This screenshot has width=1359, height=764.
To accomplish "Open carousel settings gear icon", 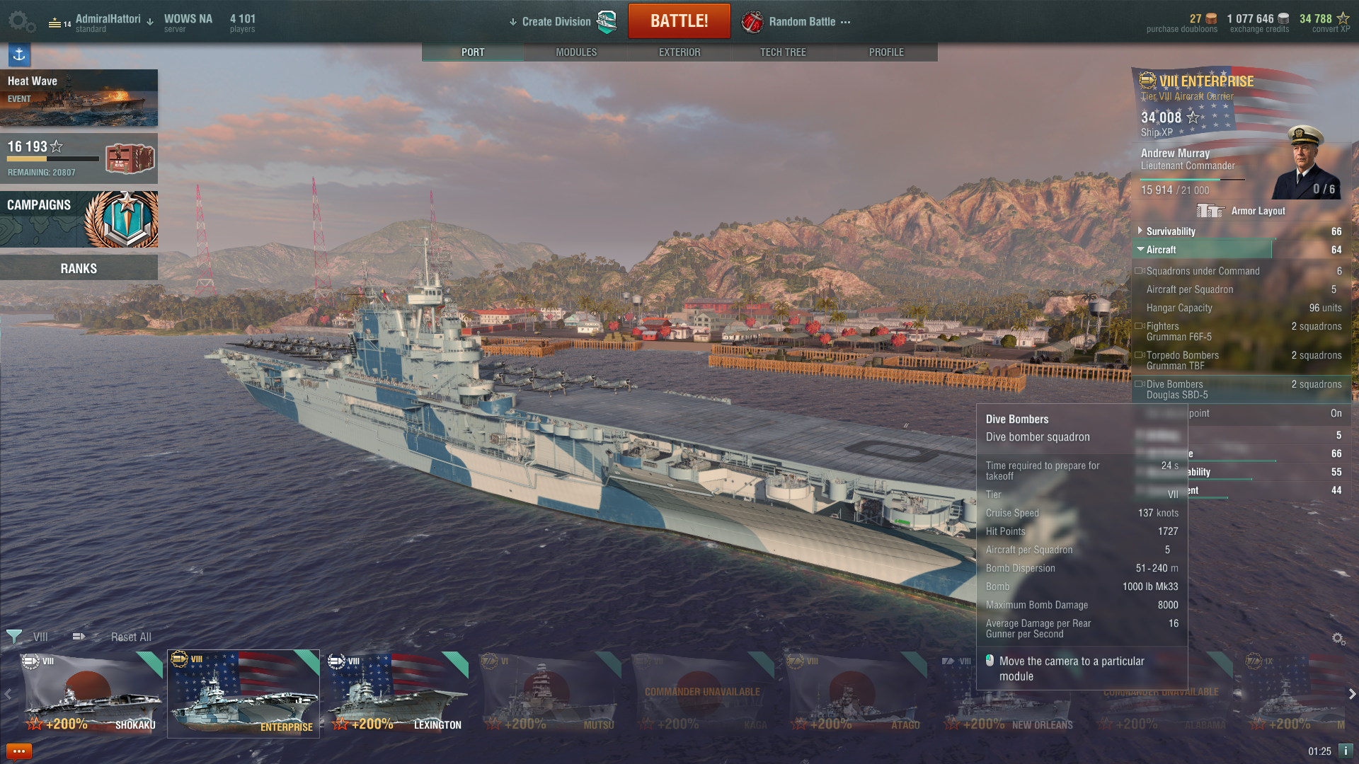I will tap(1338, 638).
